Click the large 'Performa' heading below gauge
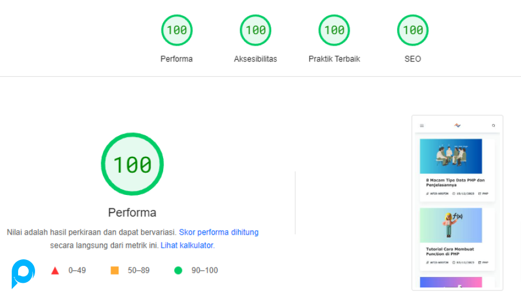This screenshot has width=521, height=298. [132, 212]
